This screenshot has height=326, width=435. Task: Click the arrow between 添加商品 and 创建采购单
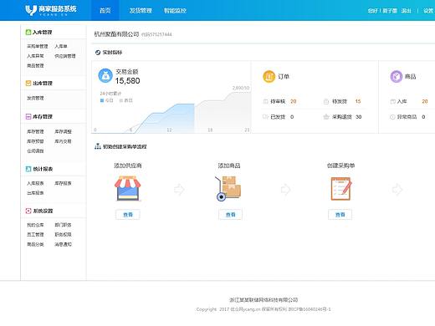click(x=285, y=190)
